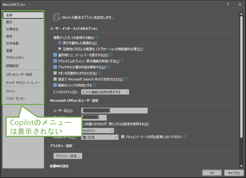This screenshot has height=178, width=246.
Task: Click info icon next to 選択時にミニ ツール バーを表示する
Action: tap(111, 54)
